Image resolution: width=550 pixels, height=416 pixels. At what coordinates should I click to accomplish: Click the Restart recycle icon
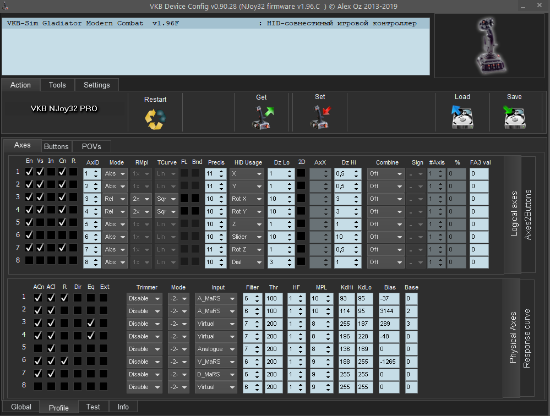[155, 119]
